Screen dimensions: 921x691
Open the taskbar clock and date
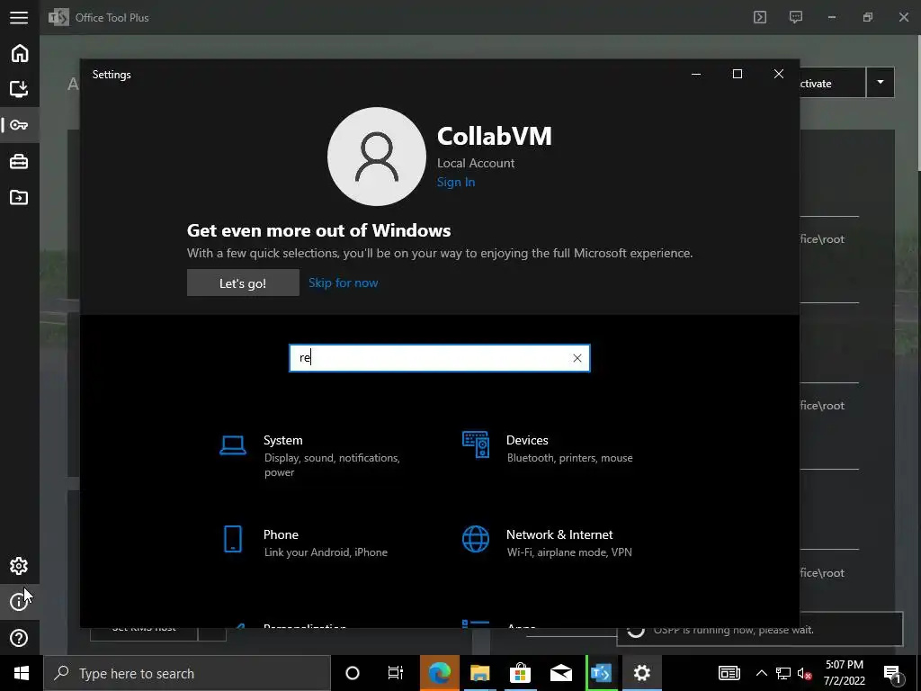(844, 673)
